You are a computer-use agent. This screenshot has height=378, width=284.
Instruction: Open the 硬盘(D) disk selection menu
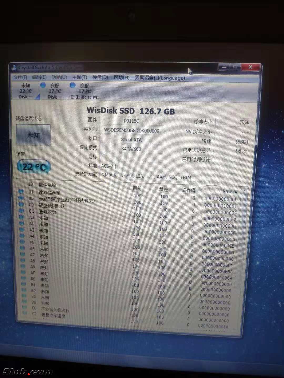pos(99,77)
